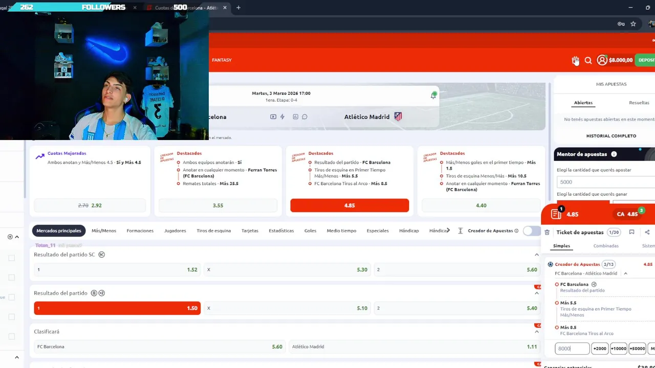Collapse the Resultado del partido market section
Viewport: 655px width, 368px height.
click(537, 293)
